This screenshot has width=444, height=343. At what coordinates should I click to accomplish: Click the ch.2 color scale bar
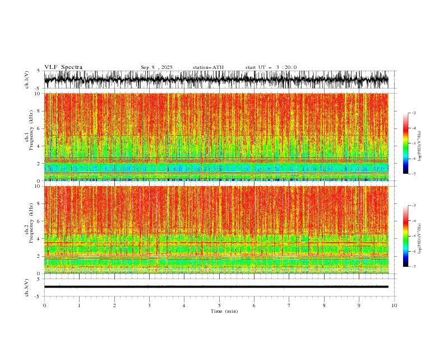(405, 236)
